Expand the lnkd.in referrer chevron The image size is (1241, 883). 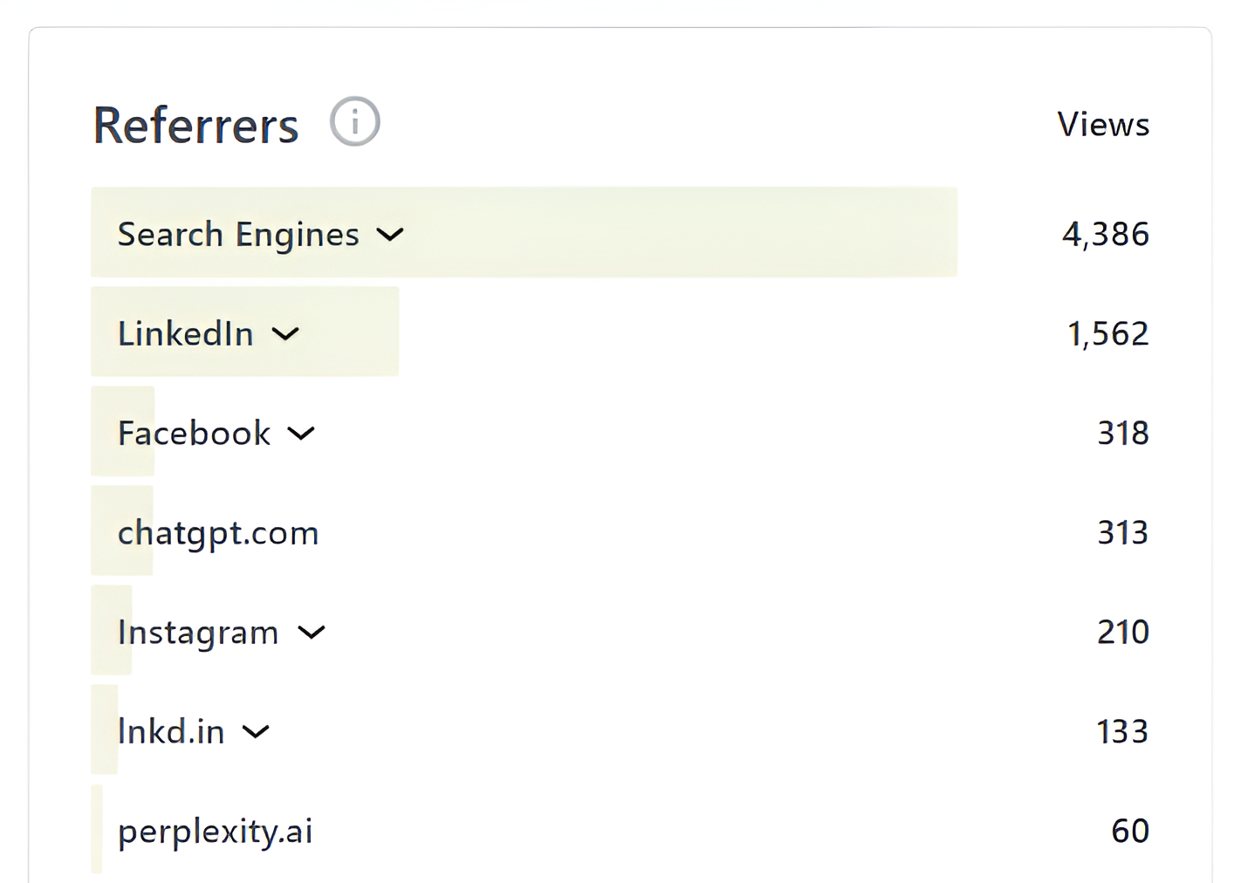point(256,732)
